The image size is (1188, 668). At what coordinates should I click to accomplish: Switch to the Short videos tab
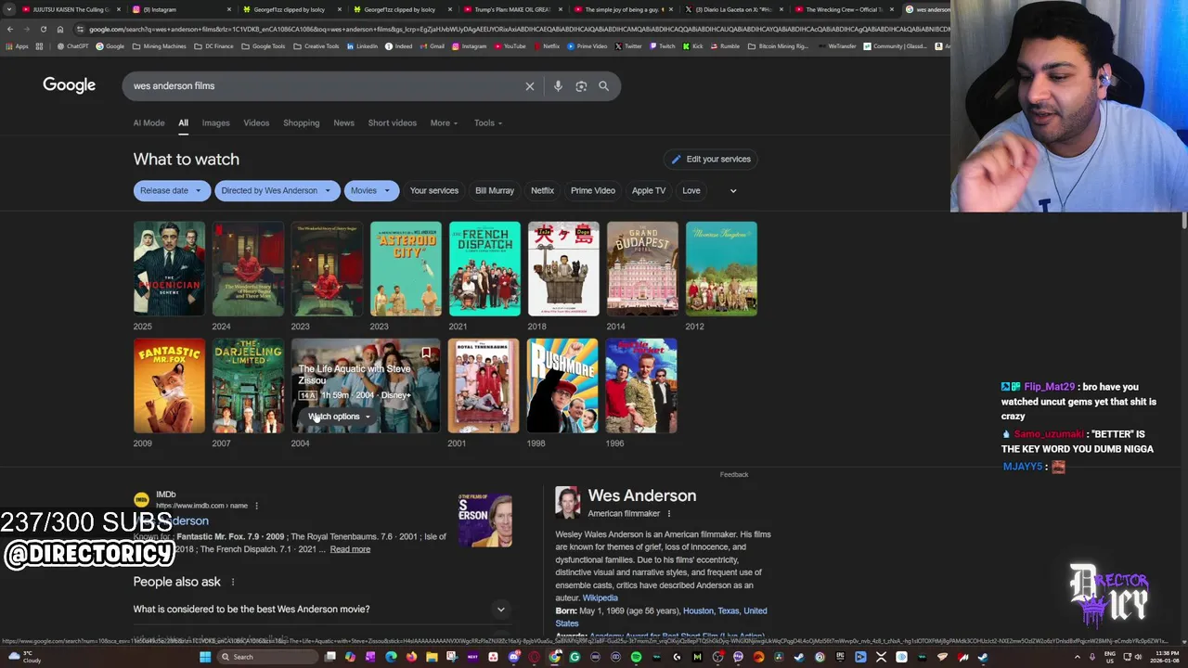pos(392,123)
